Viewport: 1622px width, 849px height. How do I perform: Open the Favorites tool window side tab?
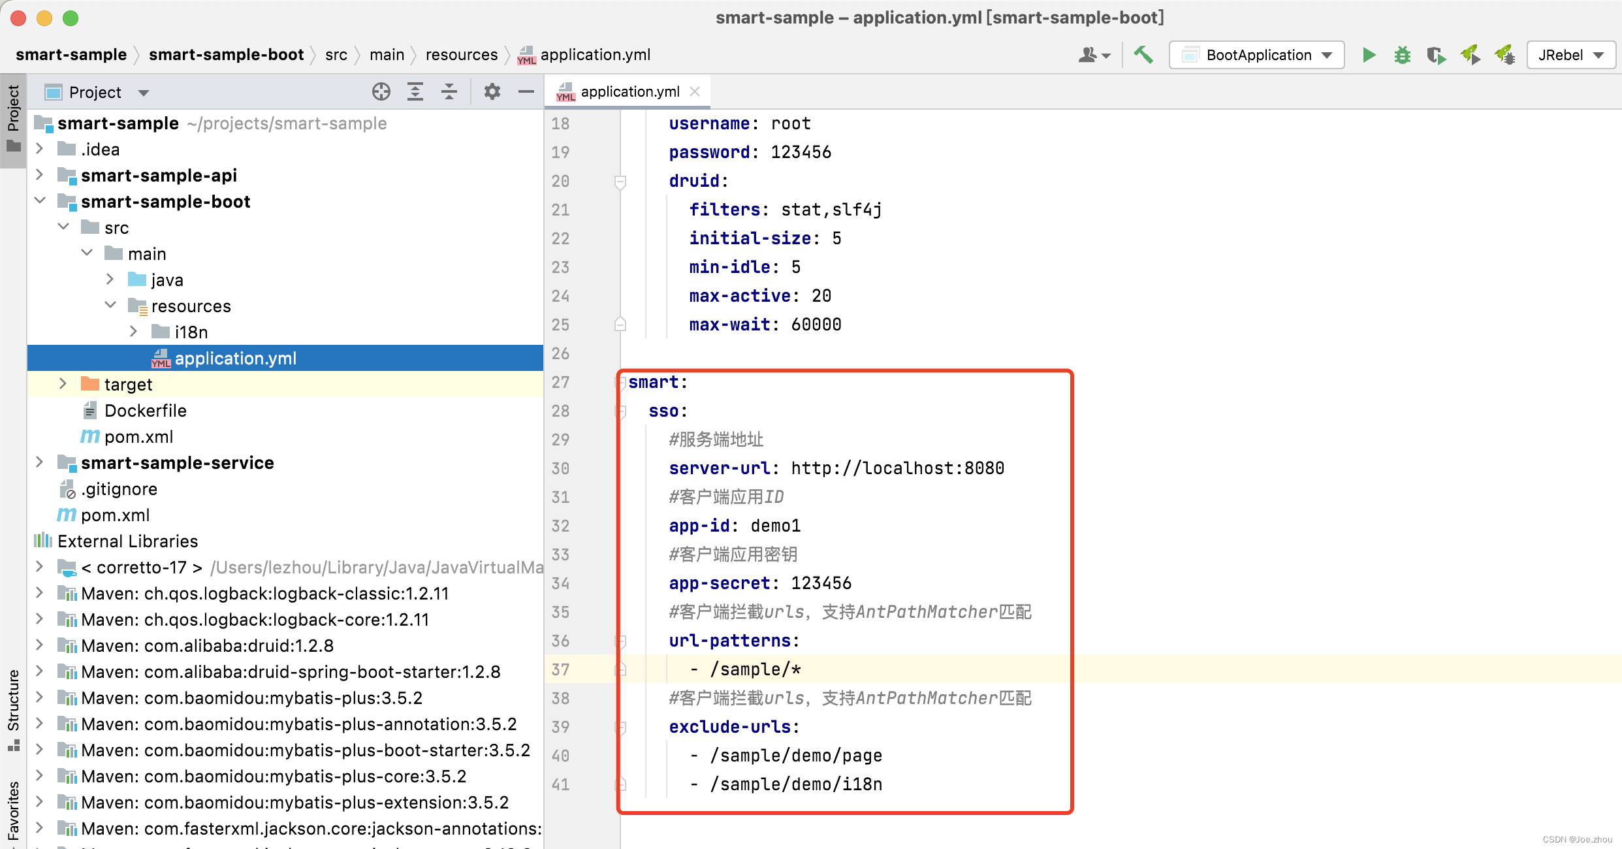[13, 810]
